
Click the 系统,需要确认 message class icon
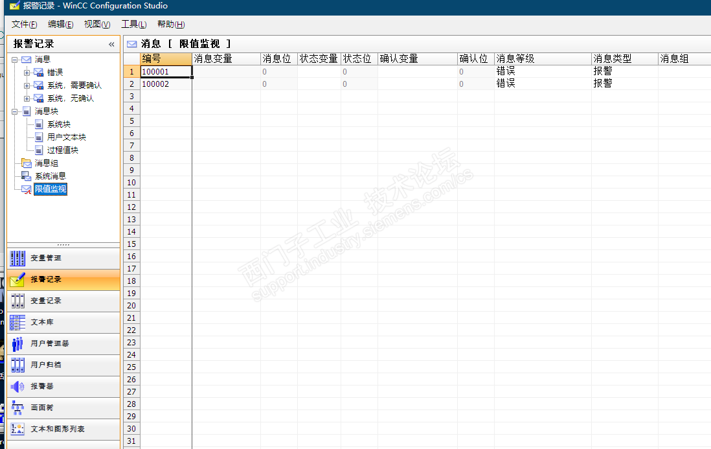pyautogui.click(x=39, y=86)
